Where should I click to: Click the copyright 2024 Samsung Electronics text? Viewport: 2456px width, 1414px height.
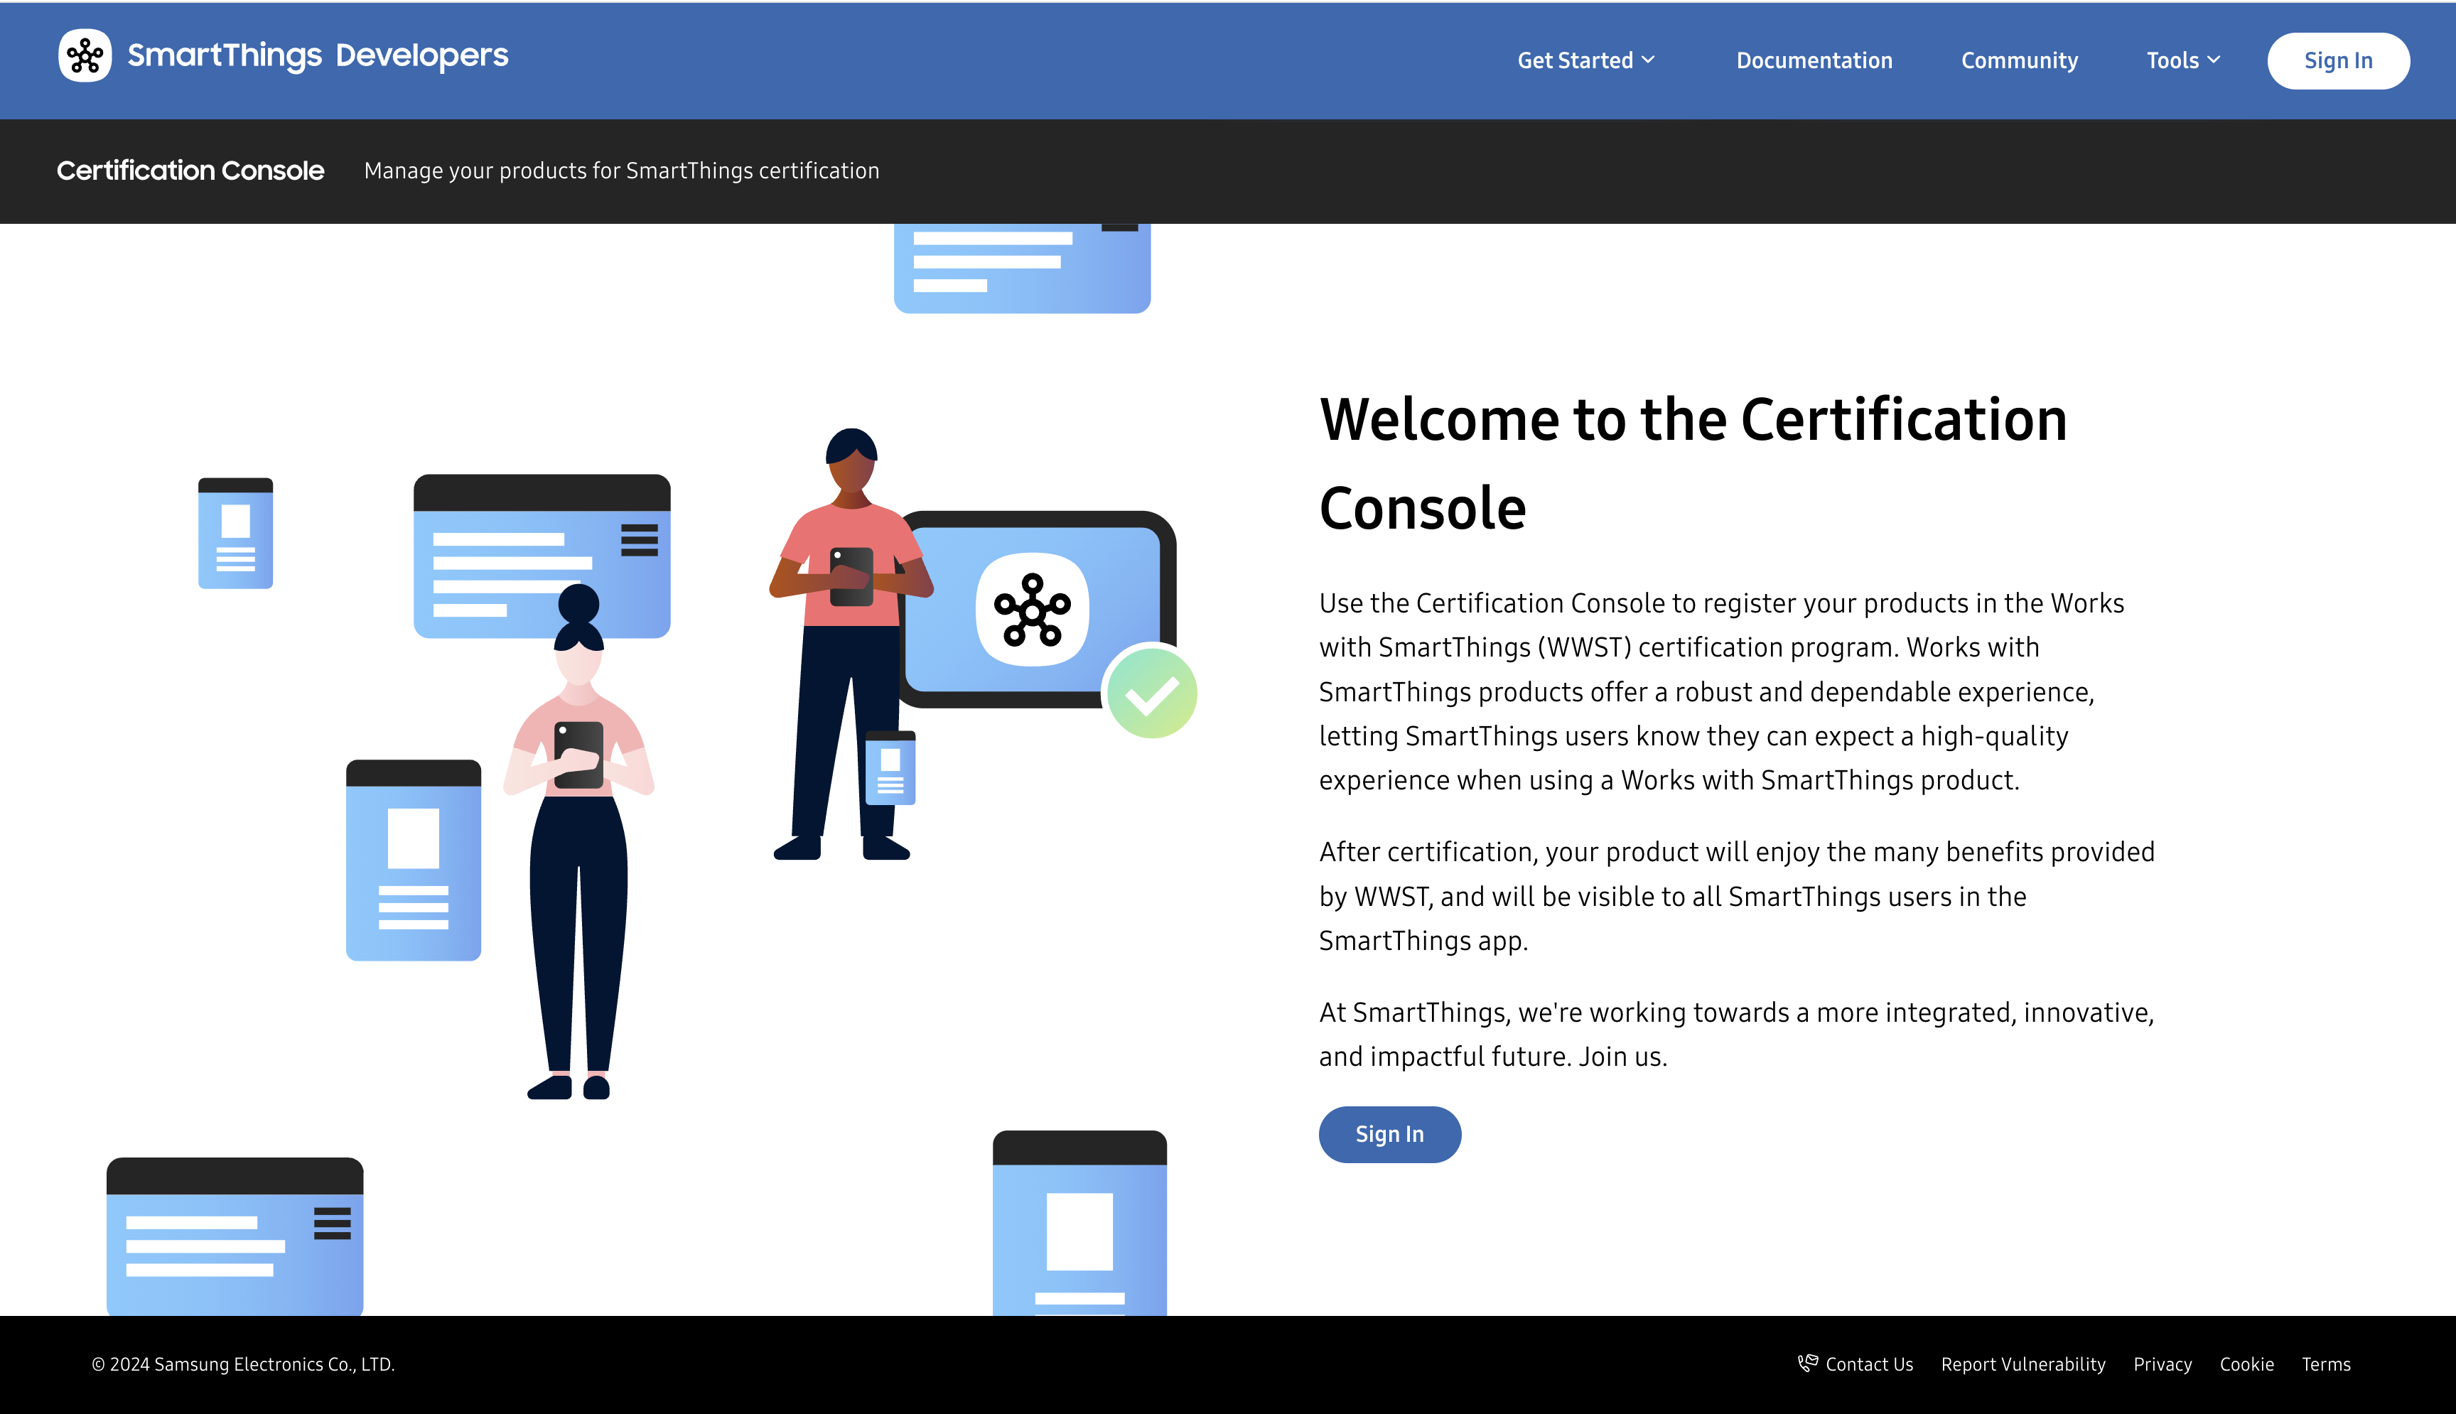point(243,1364)
